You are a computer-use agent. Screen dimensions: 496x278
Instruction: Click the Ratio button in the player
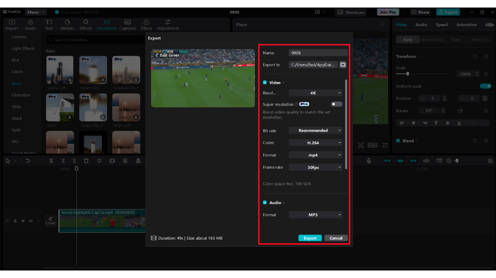373,145
